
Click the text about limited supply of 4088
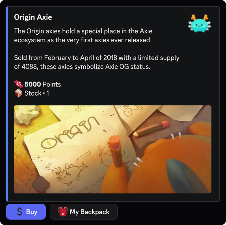[97, 62]
